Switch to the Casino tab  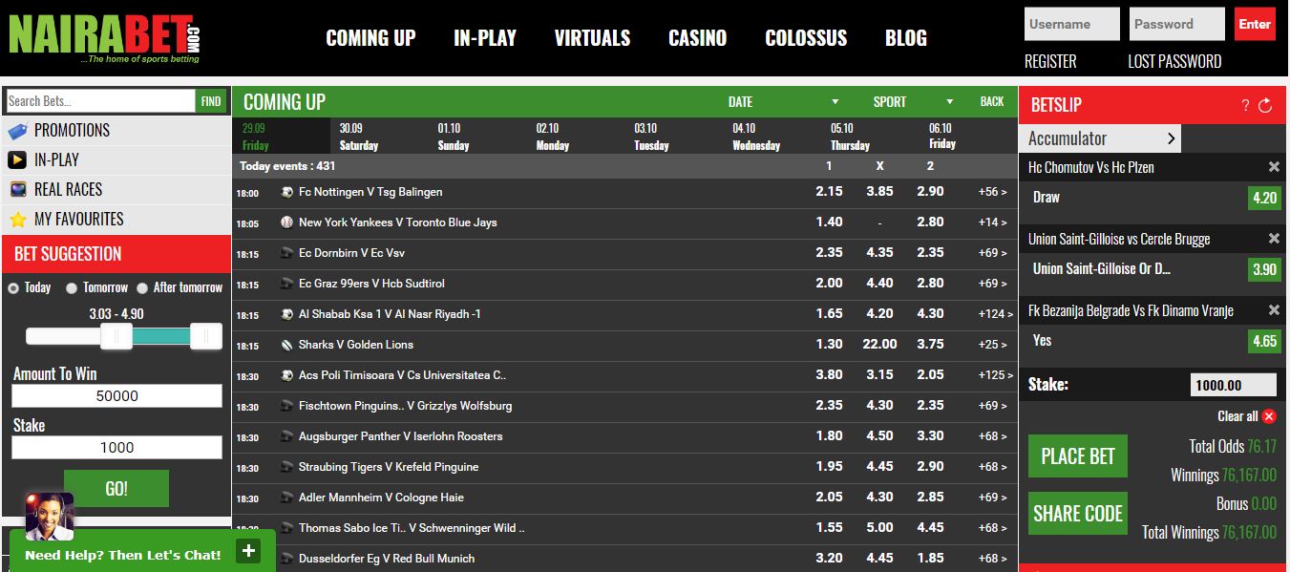(x=696, y=38)
